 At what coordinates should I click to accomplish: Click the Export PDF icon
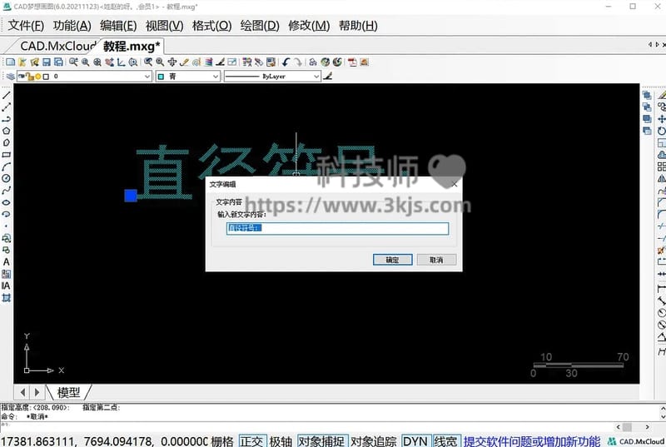pyautogui.click(x=352, y=62)
